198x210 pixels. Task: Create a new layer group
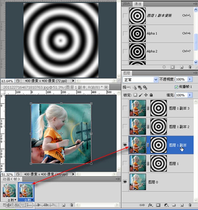174,205
